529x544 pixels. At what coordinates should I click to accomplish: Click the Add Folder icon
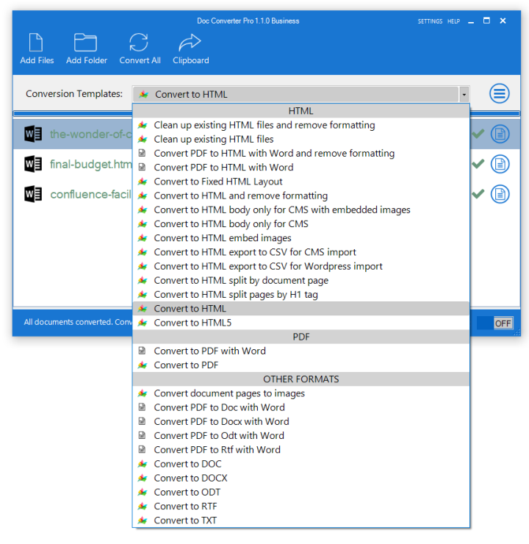pyautogui.click(x=86, y=43)
